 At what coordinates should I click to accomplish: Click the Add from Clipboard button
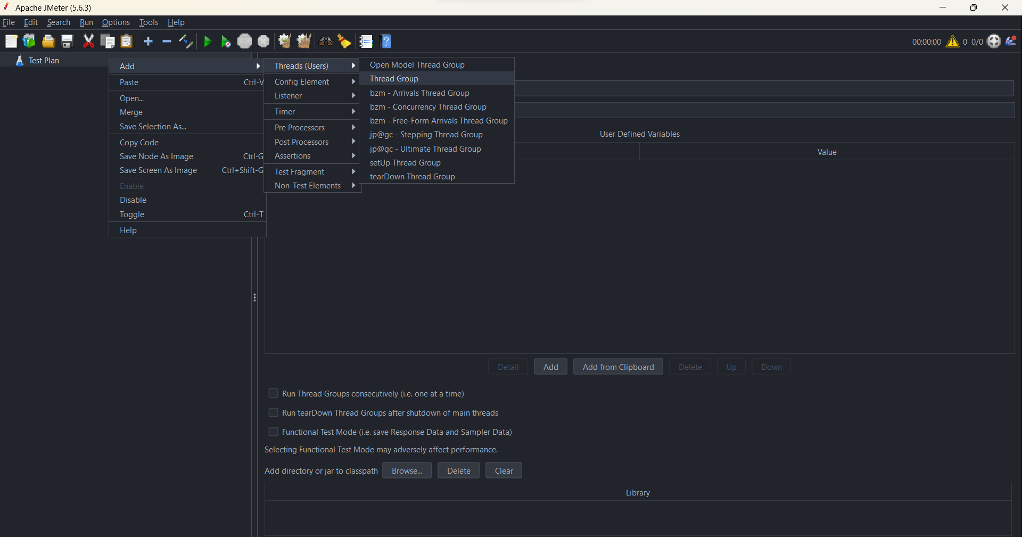tap(618, 367)
